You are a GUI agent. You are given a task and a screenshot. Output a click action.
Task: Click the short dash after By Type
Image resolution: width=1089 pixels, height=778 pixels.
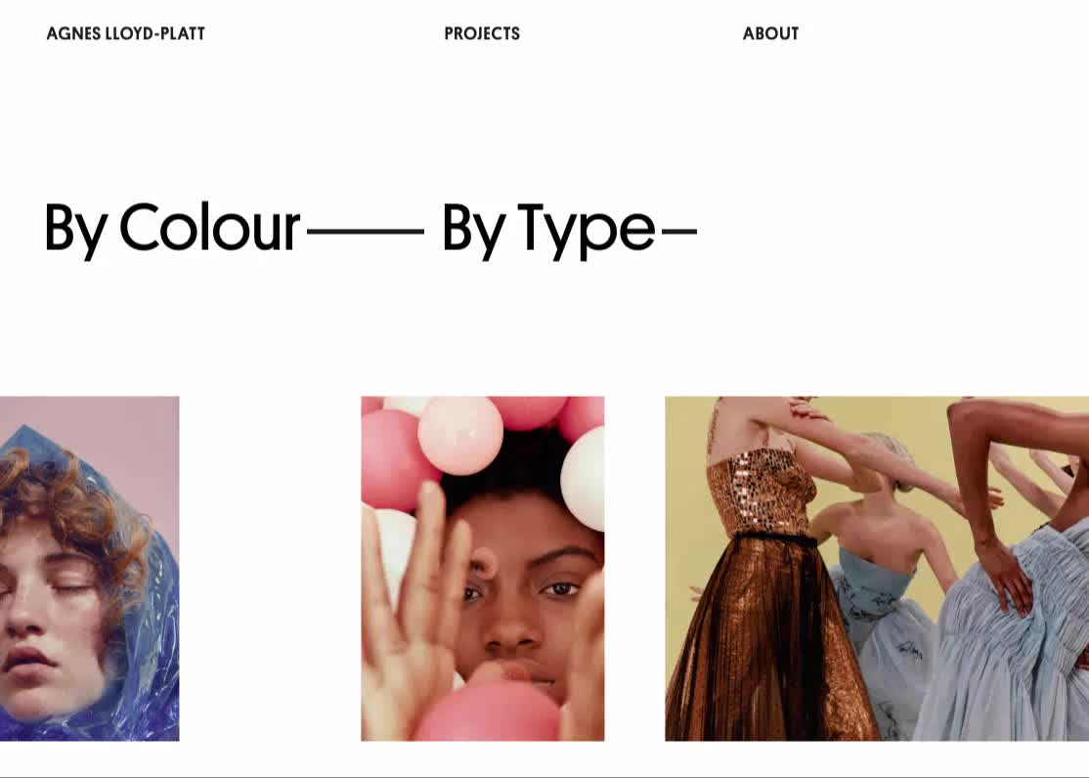(679, 232)
